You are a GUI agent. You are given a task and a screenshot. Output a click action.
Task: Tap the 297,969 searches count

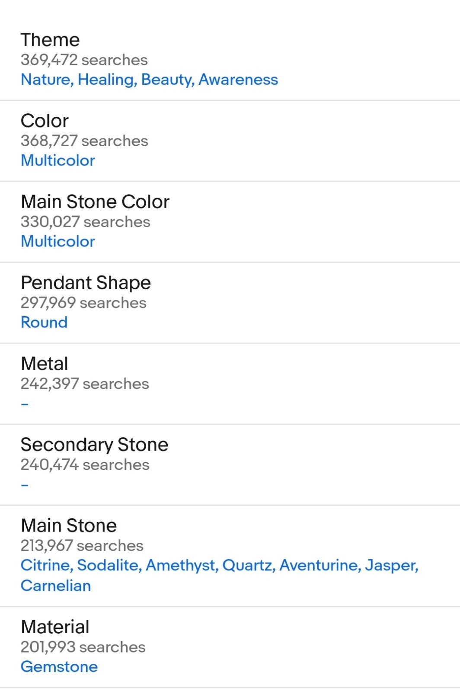point(83,303)
